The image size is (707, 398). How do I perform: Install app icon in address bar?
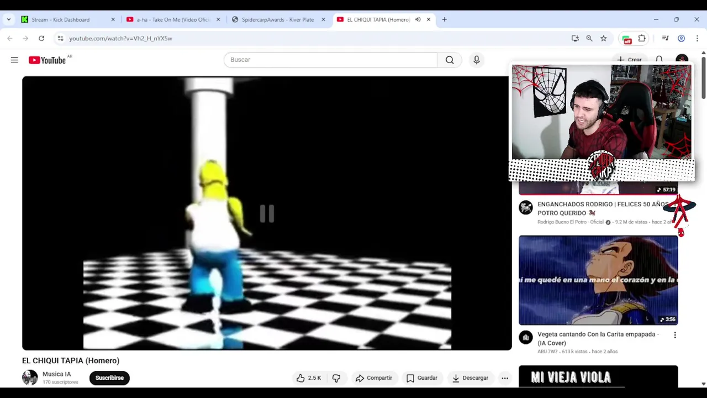click(575, 38)
